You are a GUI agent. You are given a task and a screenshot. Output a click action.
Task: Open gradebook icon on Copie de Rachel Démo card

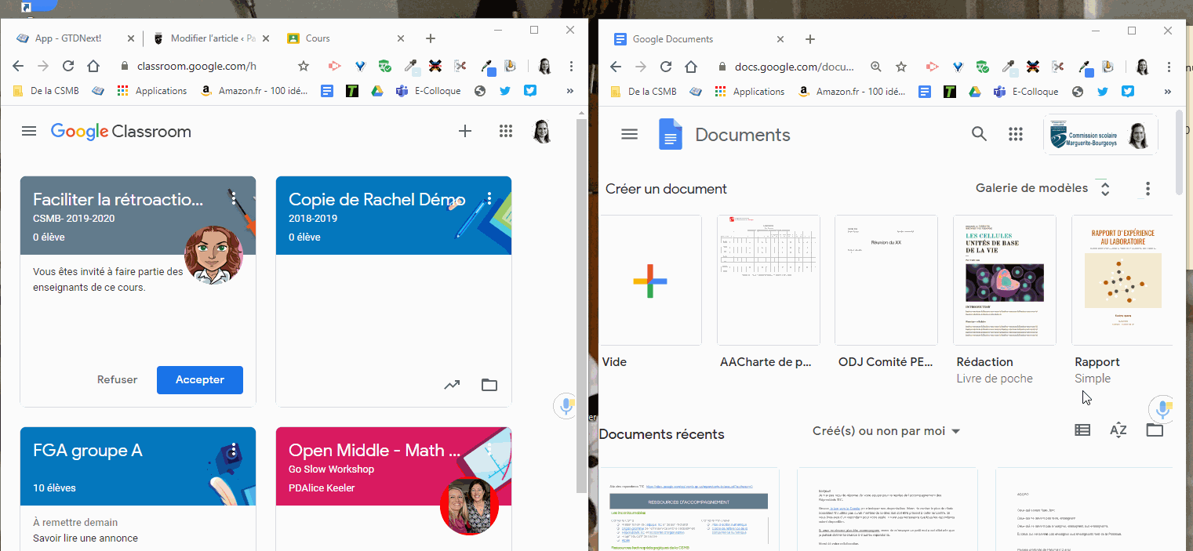tap(452, 384)
